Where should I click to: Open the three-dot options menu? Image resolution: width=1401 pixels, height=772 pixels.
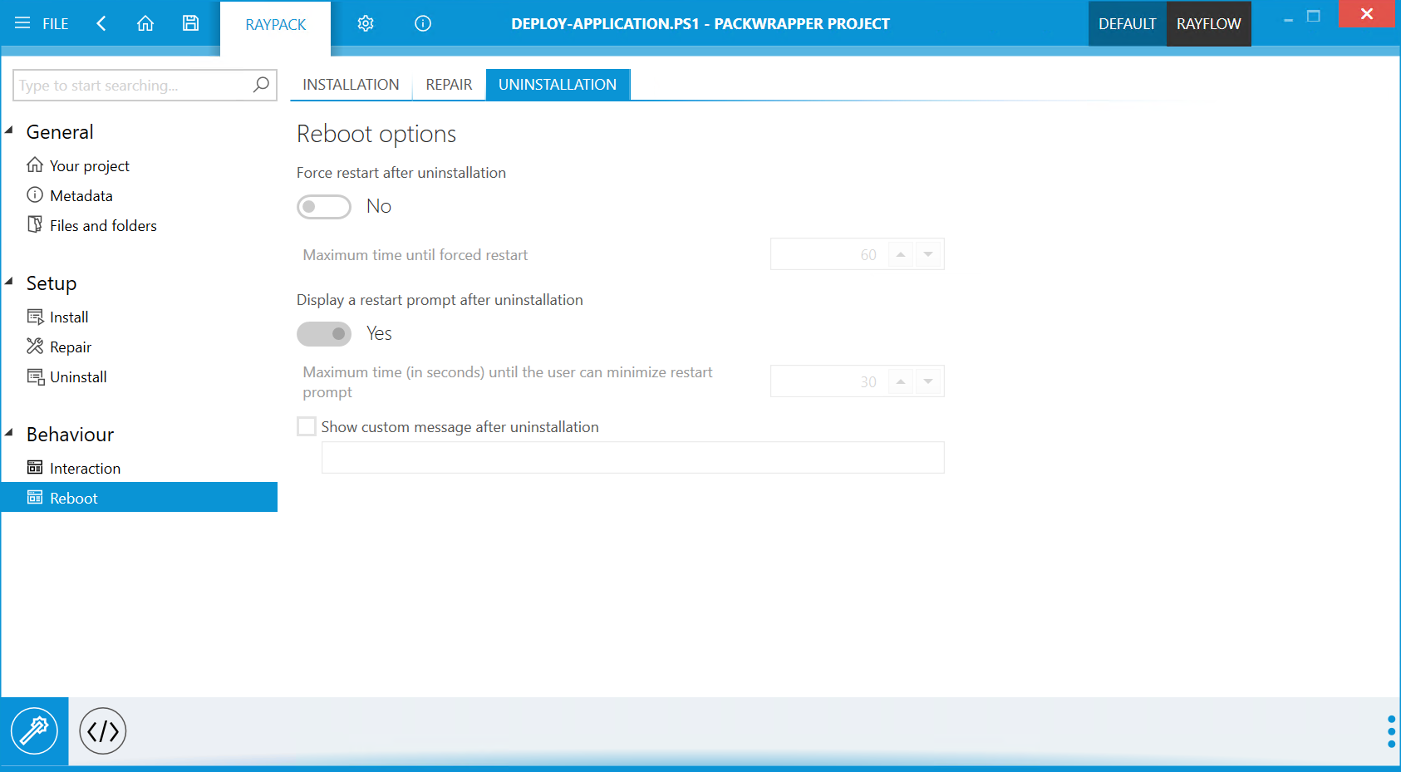[x=1391, y=731]
